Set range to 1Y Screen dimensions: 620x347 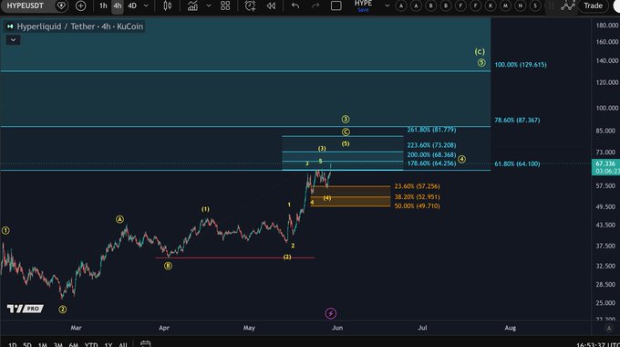point(108,344)
